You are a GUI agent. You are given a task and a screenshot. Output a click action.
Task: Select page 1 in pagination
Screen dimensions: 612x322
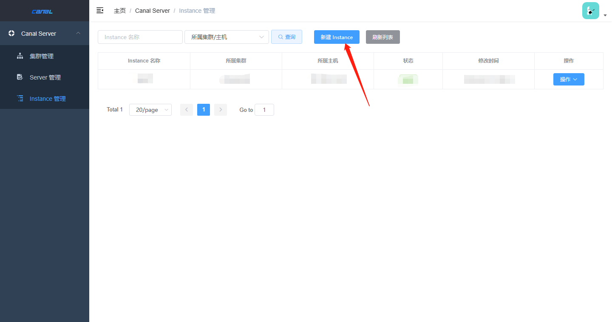point(204,110)
